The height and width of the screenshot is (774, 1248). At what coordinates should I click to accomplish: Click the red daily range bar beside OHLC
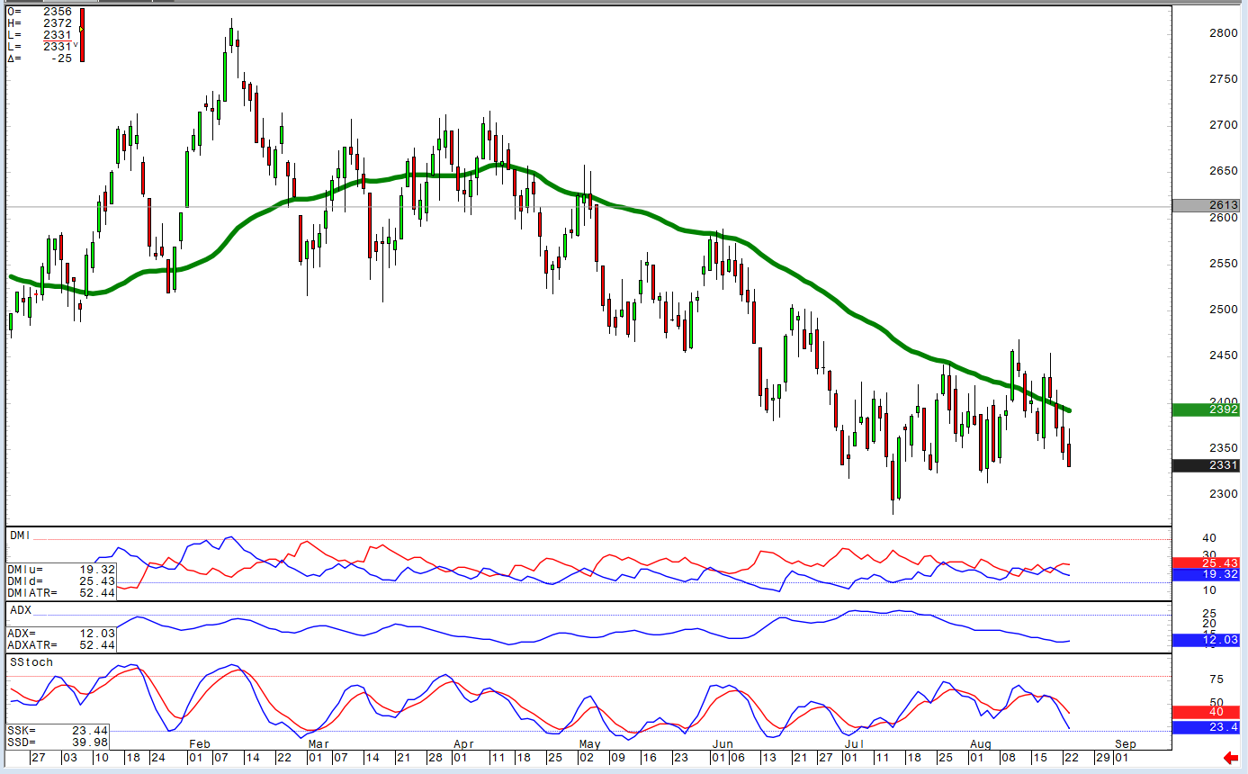coord(82,35)
